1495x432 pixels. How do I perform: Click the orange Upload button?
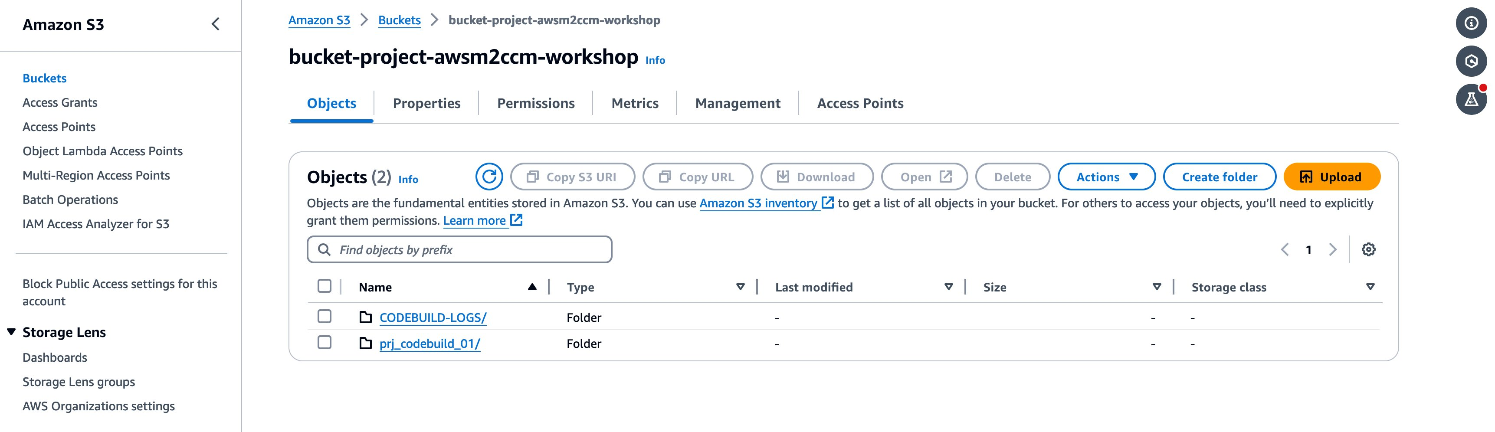coord(1331,177)
